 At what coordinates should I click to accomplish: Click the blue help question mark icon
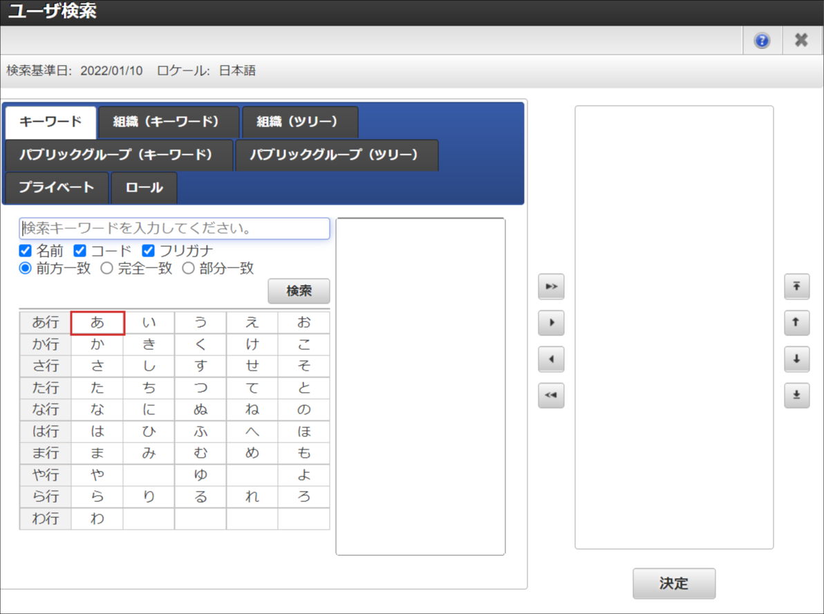[762, 41]
